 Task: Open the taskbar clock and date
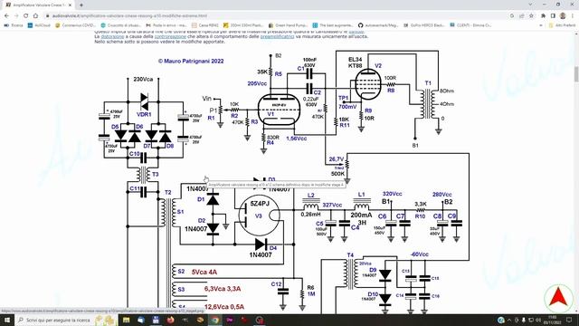(x=553, y=320)
